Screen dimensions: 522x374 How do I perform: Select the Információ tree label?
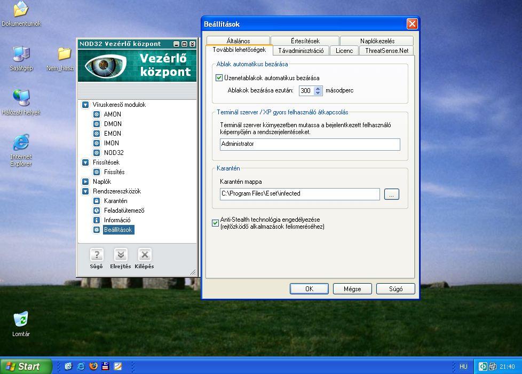point(117,220)
